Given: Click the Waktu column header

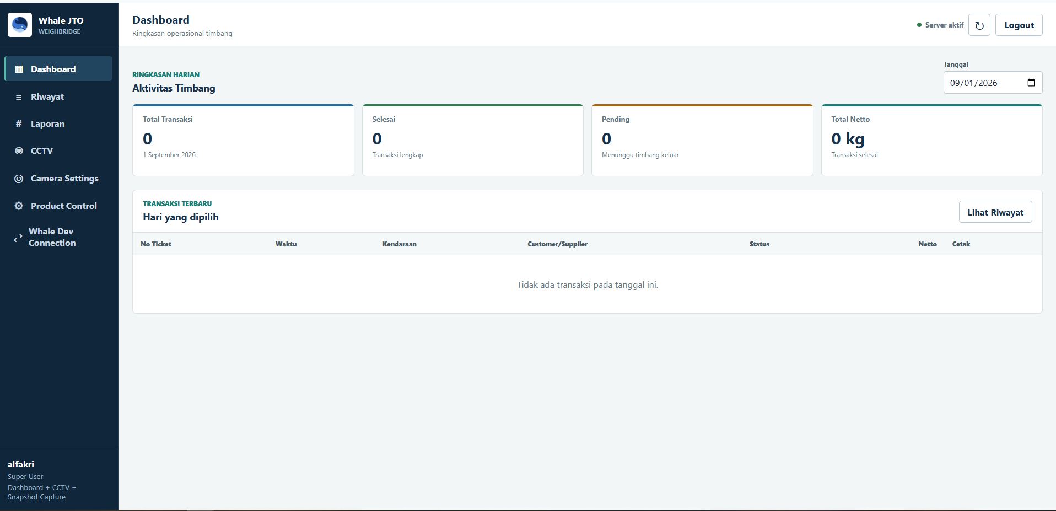Looking at the screenshot, I should point(286,244).
